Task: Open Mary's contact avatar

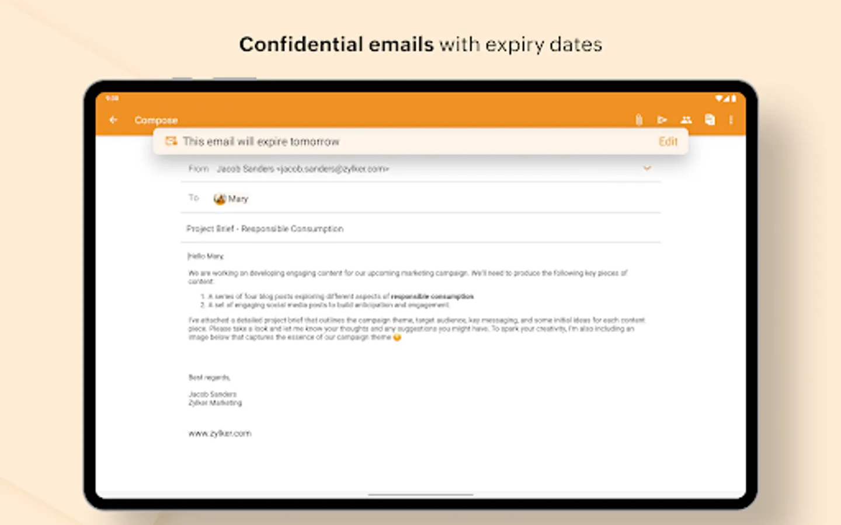Action: 219,198
